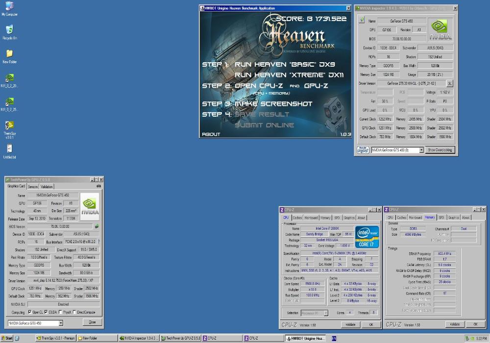This screenshot has height=343, width=490.
Task: Click About in the HWBOT Heaven window
Action: (211, 134)
